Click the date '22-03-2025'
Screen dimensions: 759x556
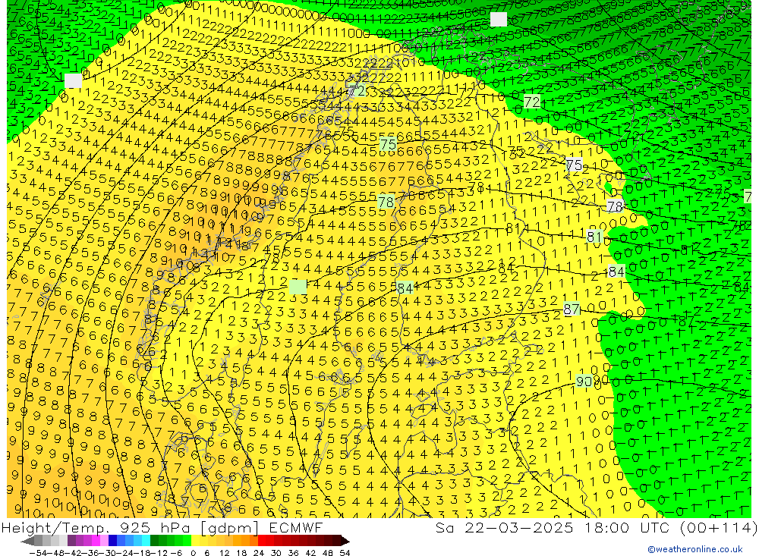click(x=519, y=527)
